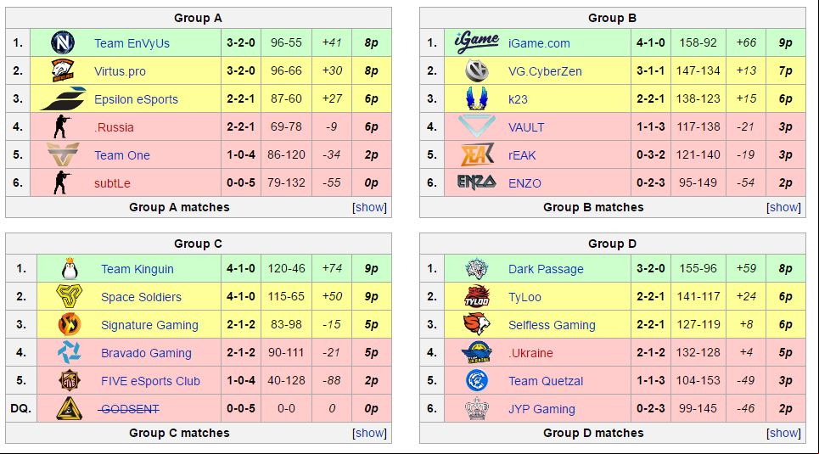The height and width of the screenshot is (454, 819).
Task: Click the Epsilon eSports logo icon
Action: 63,98
